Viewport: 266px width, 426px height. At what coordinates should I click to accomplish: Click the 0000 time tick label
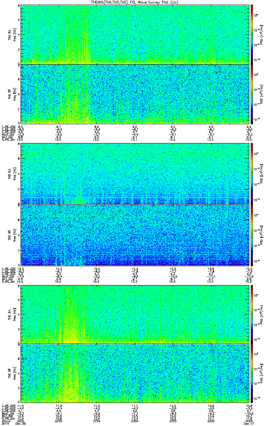click(249, 421)
